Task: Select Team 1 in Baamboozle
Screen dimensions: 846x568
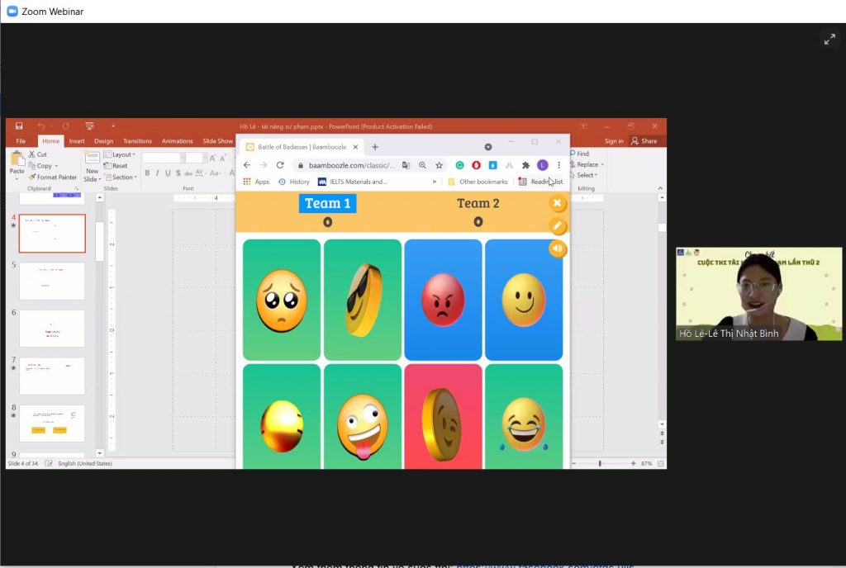Action: [x=327, y=203]
